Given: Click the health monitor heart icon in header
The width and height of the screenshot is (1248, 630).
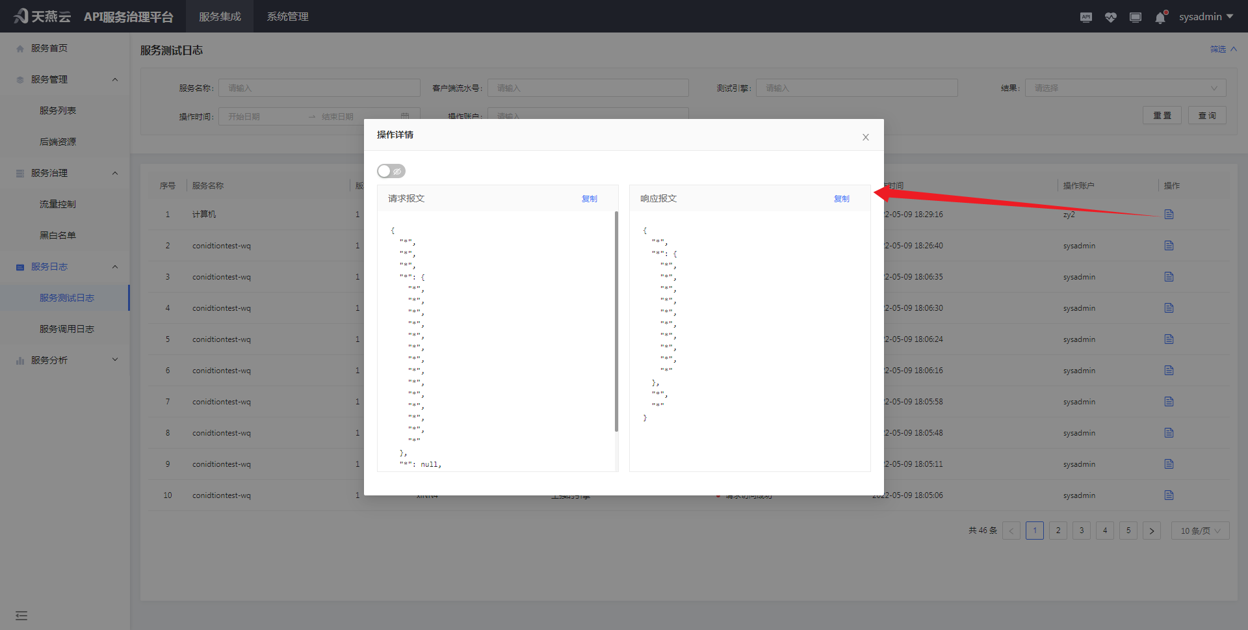Looking at the screenshot, I should [x=1110, y=17].
